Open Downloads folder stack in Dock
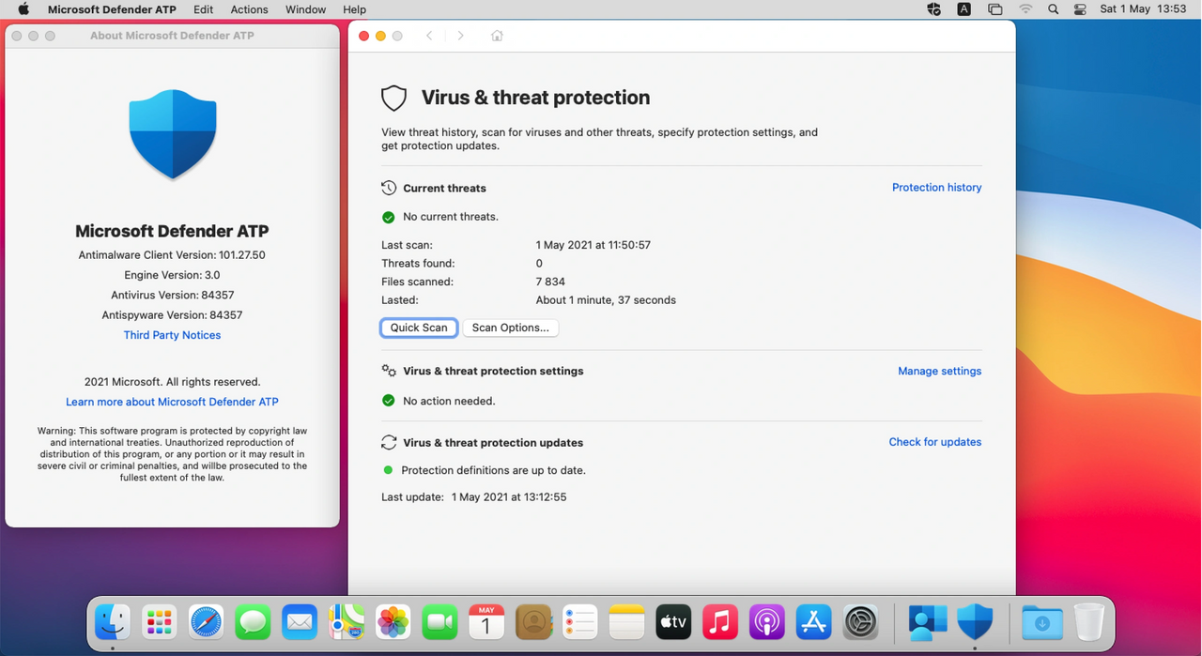This screenshot has height=656, width=1202. tap(1041, 621)
